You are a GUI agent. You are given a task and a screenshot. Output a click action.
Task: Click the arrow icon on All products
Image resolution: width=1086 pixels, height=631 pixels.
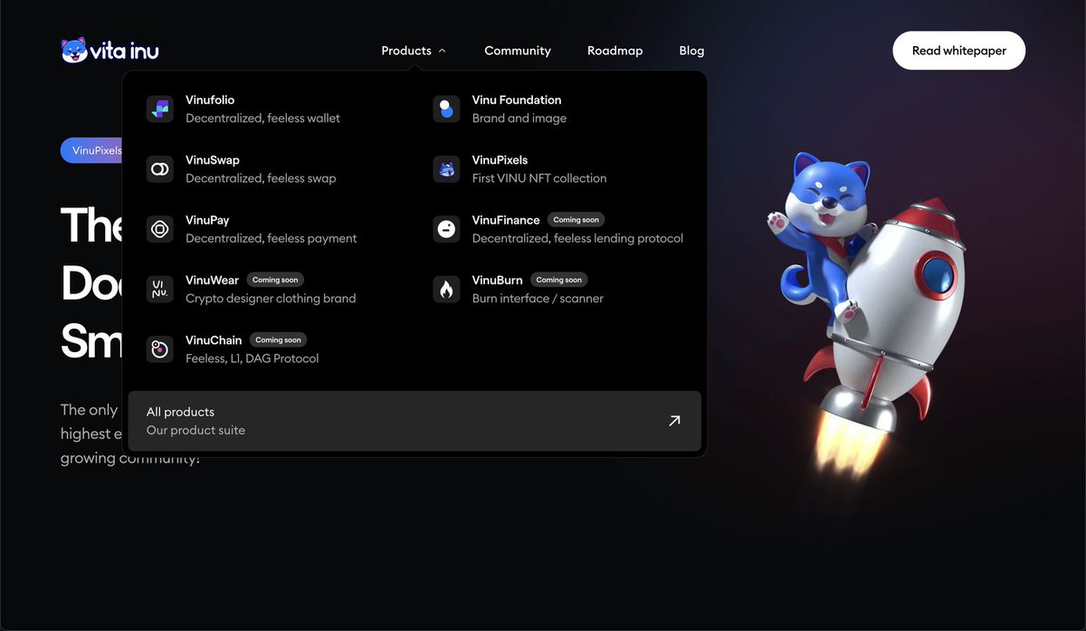click(x=674, y=420)
